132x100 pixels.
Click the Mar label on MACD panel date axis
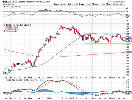click(x=111, y=98)
